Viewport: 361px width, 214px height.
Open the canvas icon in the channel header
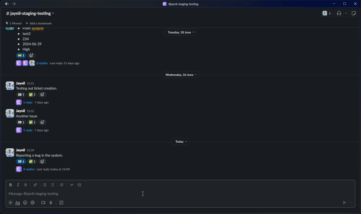(353, 14)
